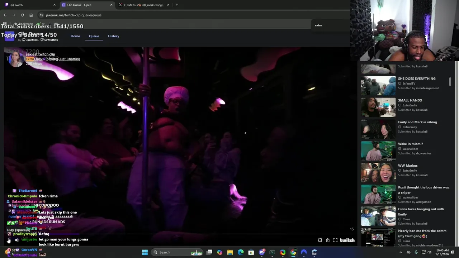This screenshot has height=258, width=459.
Task: Go back in browser
Action: coord(5,15)
